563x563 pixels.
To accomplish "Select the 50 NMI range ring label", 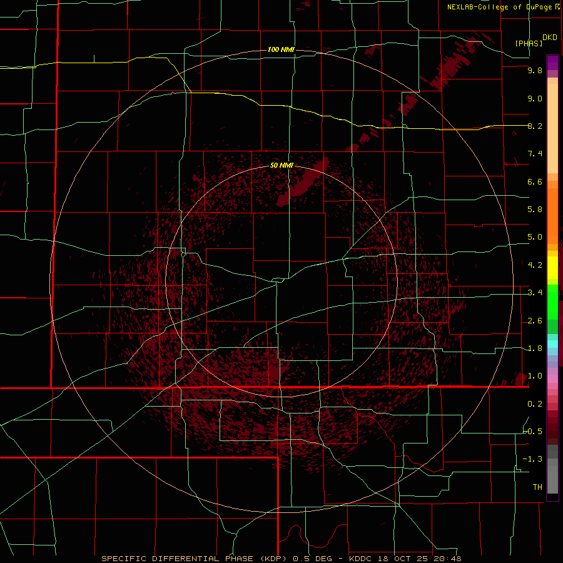I will [x=281, y=165].
